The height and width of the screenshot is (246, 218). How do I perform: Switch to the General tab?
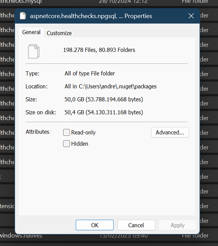[x=31, y=32]
